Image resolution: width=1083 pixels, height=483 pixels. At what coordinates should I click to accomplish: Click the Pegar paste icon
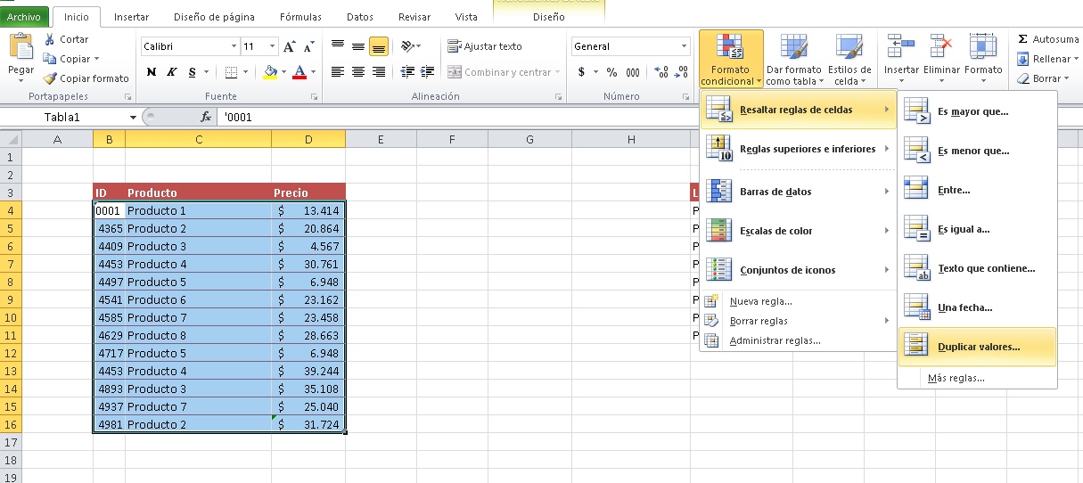pos(21,48)
